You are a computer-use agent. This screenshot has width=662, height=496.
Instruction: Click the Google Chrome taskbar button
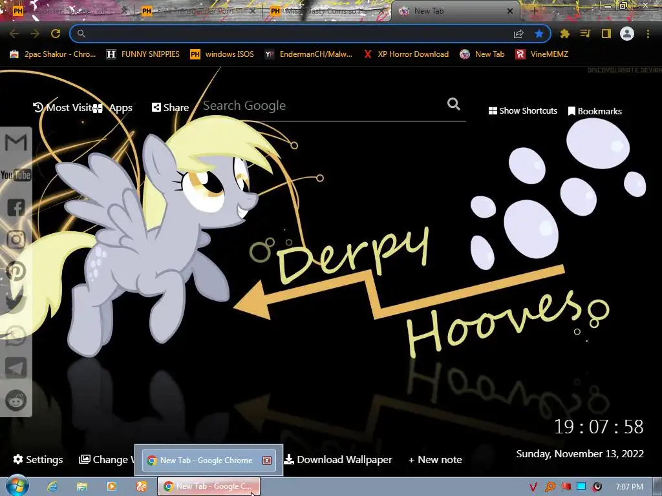(209, 486)
